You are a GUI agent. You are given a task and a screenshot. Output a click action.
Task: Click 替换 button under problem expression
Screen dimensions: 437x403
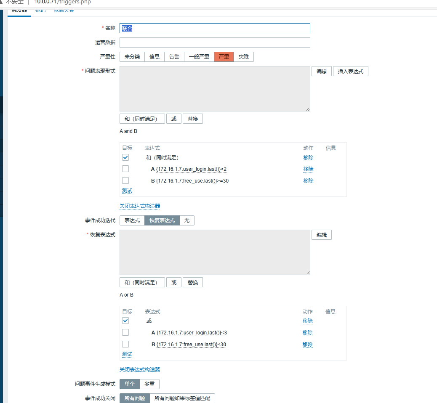192,119
